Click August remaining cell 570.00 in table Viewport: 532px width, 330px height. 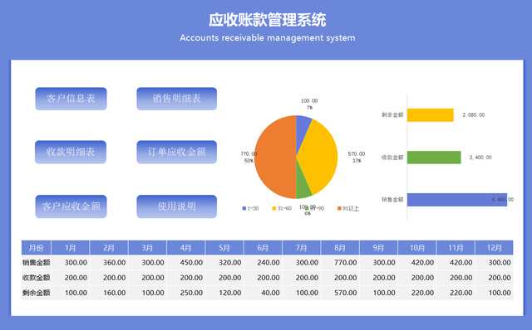point(340,293)
